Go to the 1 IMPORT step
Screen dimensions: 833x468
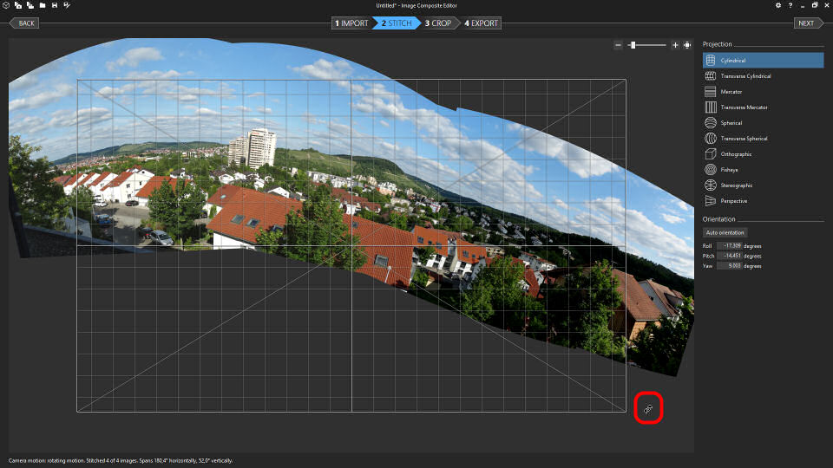(352, 23)
